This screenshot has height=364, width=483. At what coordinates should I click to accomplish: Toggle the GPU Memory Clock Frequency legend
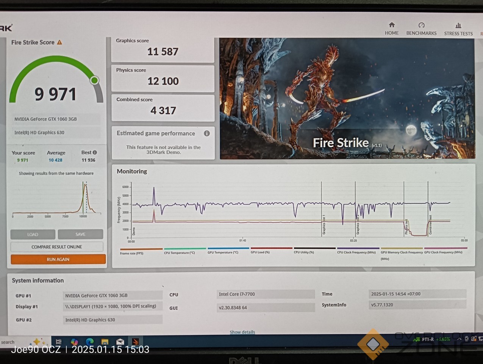402,253
